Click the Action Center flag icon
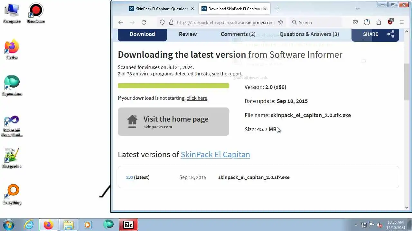Screen dimensions: 412x231 coord(372,225)
